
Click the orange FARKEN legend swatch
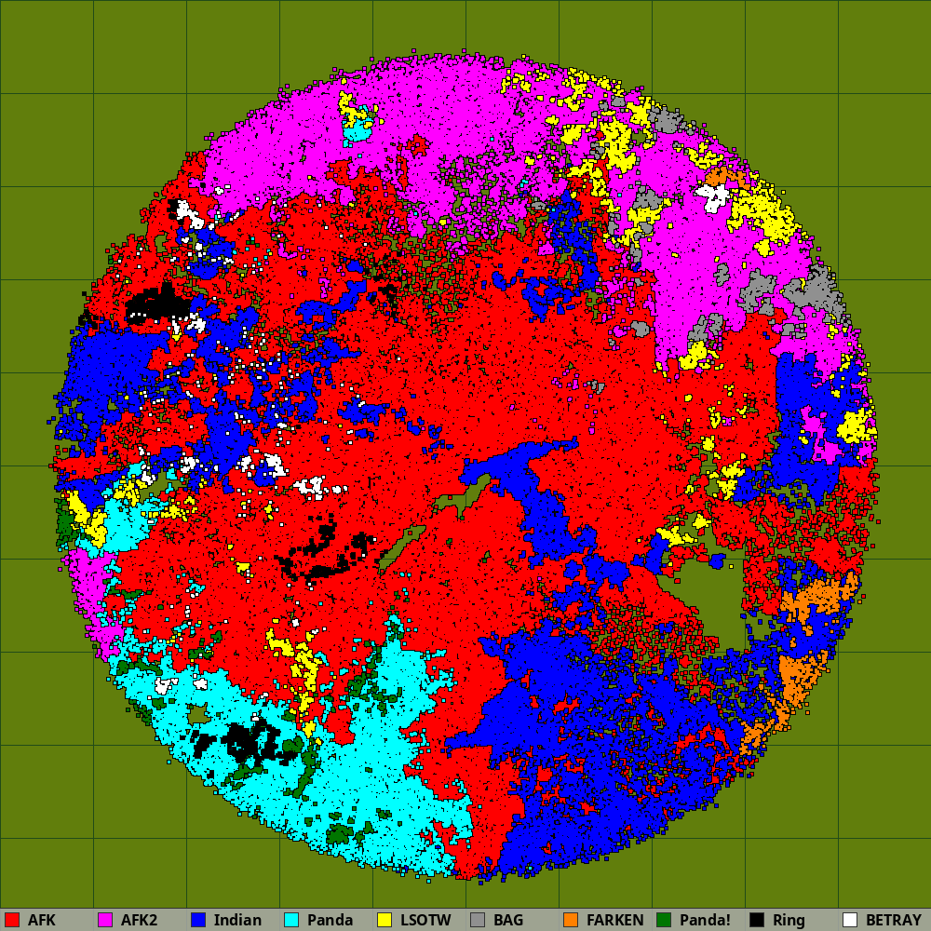click(x=571, y=920)
